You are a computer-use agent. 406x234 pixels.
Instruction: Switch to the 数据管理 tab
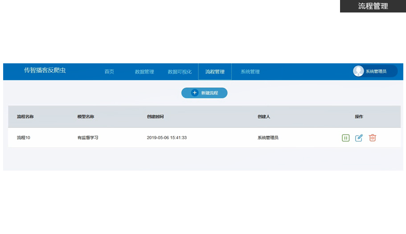pyautogui.click(x=144, y=72)
